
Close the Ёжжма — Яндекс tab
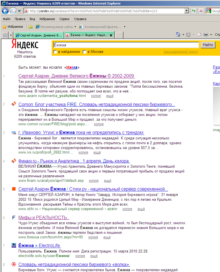(x=111, y=35)
